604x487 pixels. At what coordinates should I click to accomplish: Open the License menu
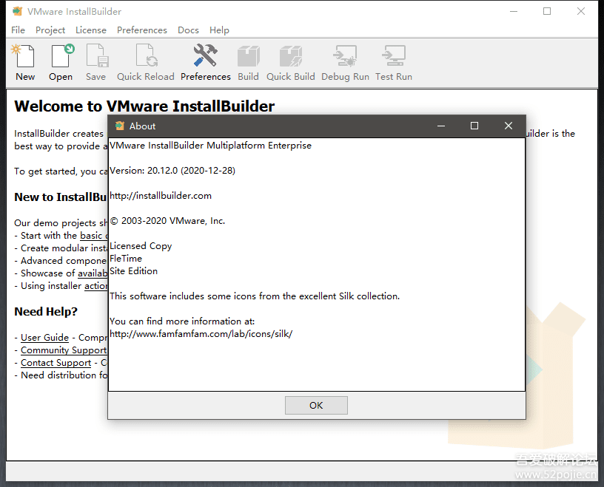(x=91, y=30)
